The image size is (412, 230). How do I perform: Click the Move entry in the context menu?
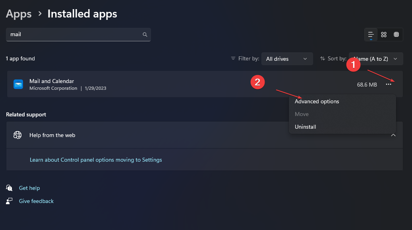302,114
